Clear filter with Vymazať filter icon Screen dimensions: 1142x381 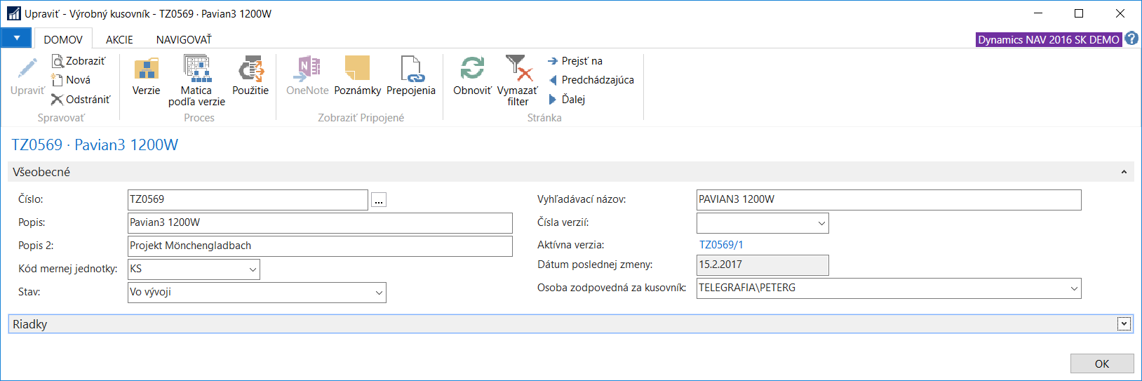(518, 69)
